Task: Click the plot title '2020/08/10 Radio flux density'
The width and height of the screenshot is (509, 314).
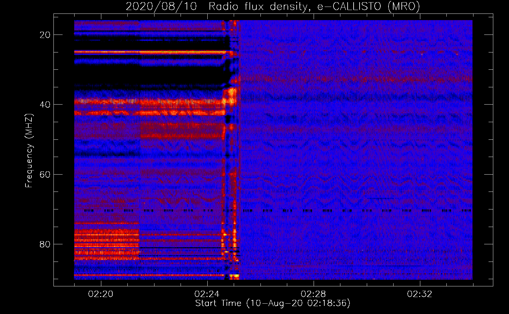Action: click(273, 6)
